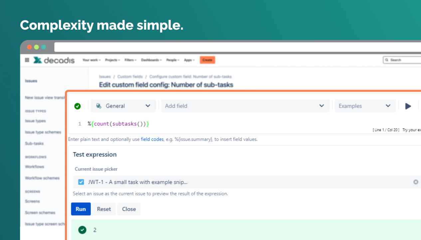The image size is (421, 240).
Task: Clear the selected issue with X icon
Action: pyautogui.click(x=416, y=182)
